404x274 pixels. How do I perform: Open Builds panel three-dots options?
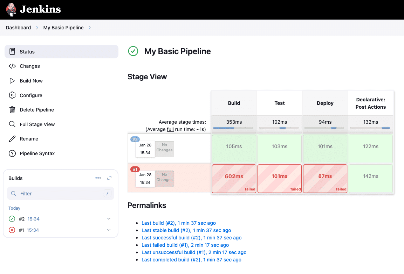[x=98, y=178]
